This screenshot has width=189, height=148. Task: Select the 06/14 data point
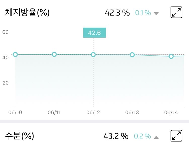pos(171,56)
